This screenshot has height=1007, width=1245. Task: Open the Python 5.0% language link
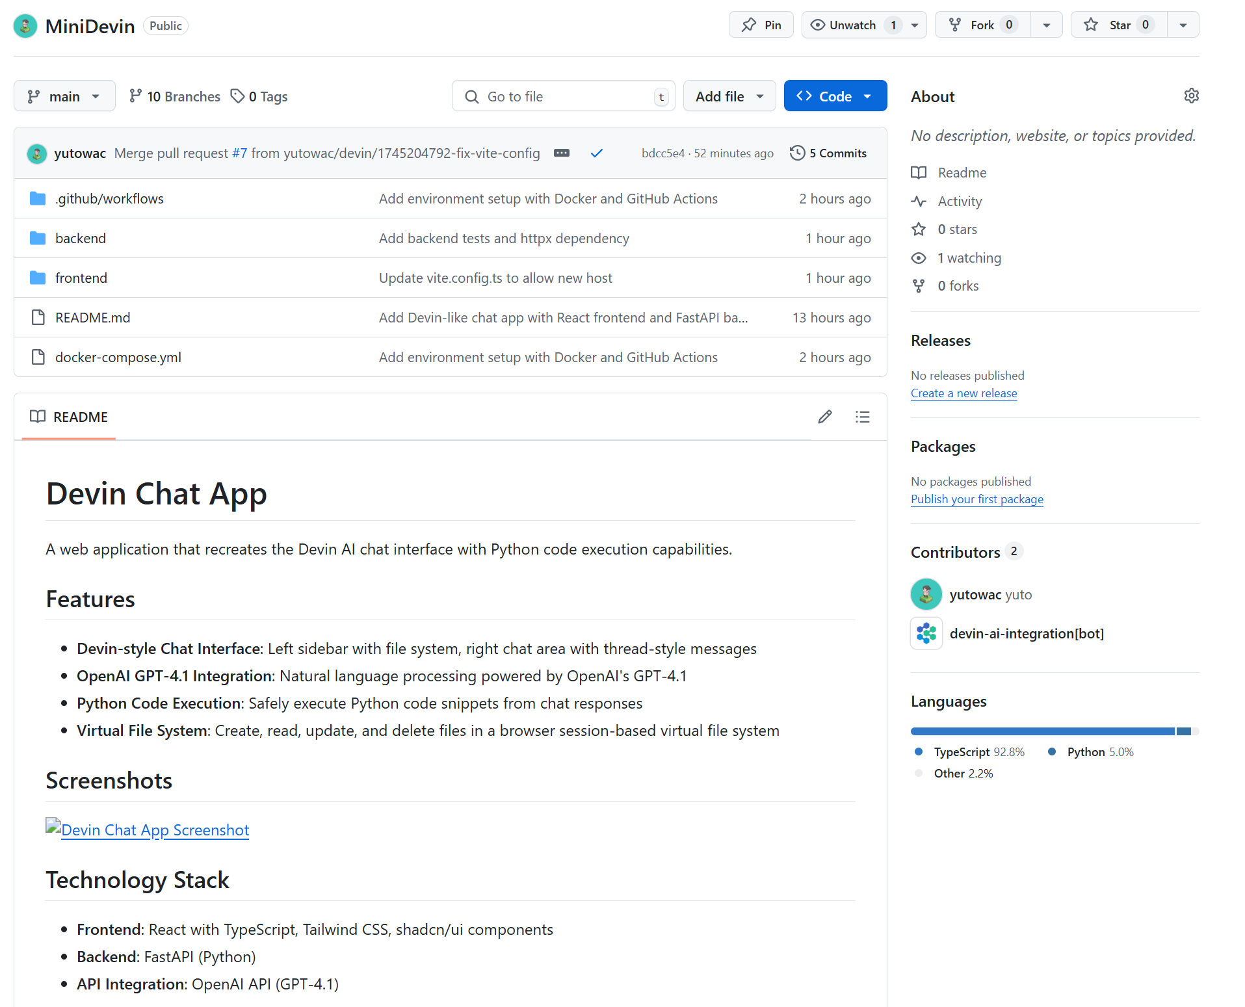point(1091,752)
